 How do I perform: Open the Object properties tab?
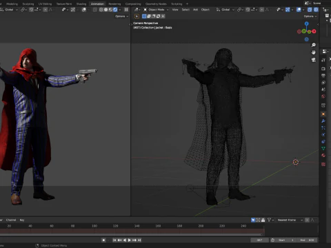coord(323,114)
